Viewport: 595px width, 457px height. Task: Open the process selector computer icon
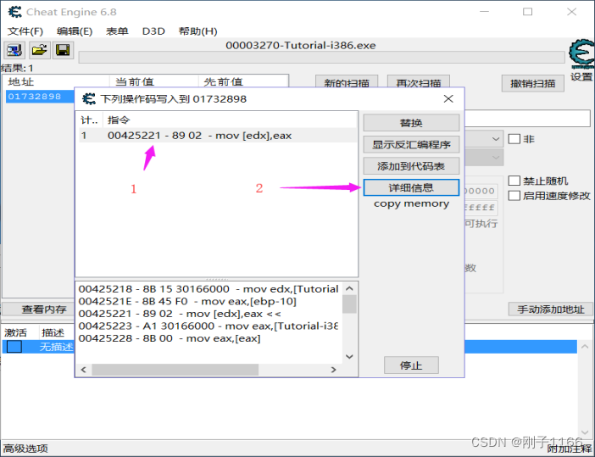(14, 50)
